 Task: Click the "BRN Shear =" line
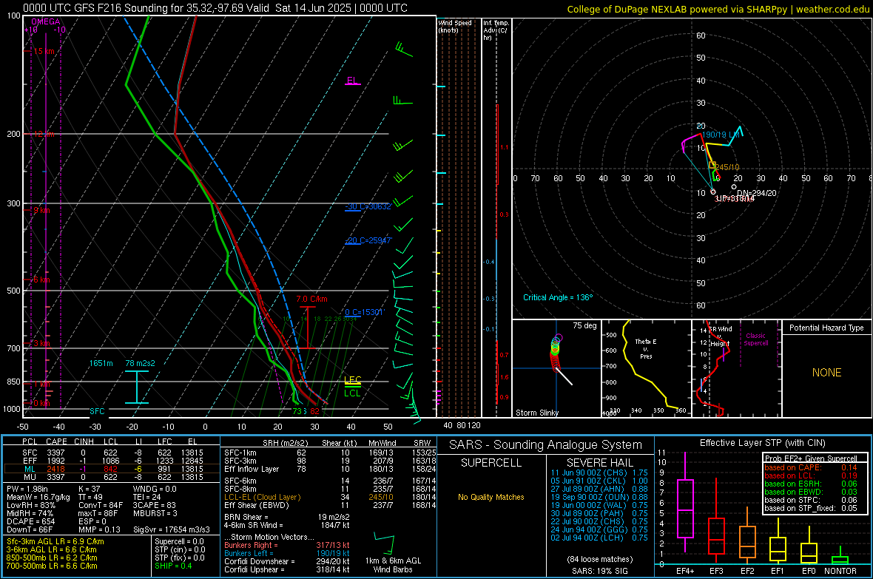[x=287, y=517]
